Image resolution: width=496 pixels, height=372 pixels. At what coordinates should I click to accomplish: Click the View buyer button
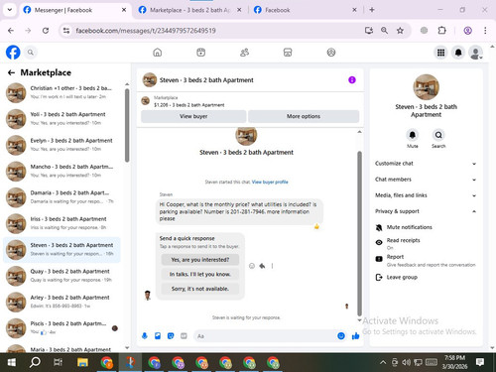click(193, 116)
